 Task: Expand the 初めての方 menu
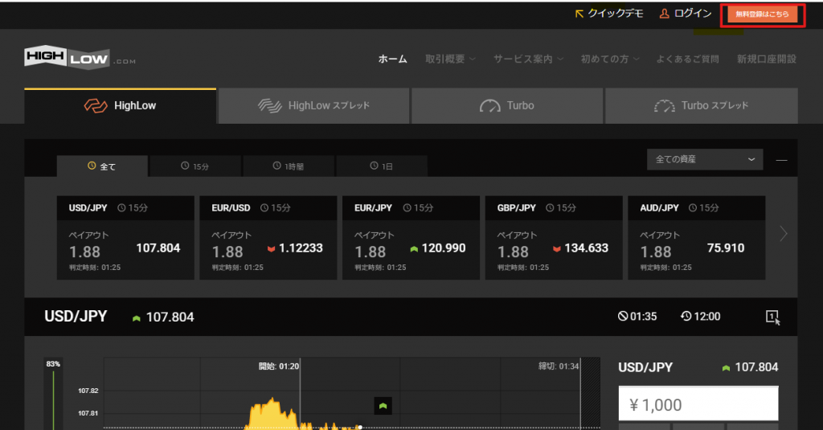610,59
